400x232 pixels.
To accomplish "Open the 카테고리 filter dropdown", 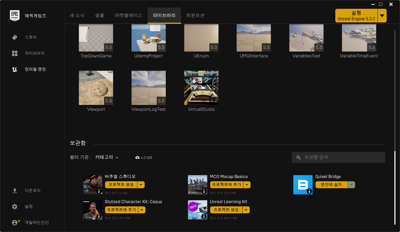I will tap(107, 157).
